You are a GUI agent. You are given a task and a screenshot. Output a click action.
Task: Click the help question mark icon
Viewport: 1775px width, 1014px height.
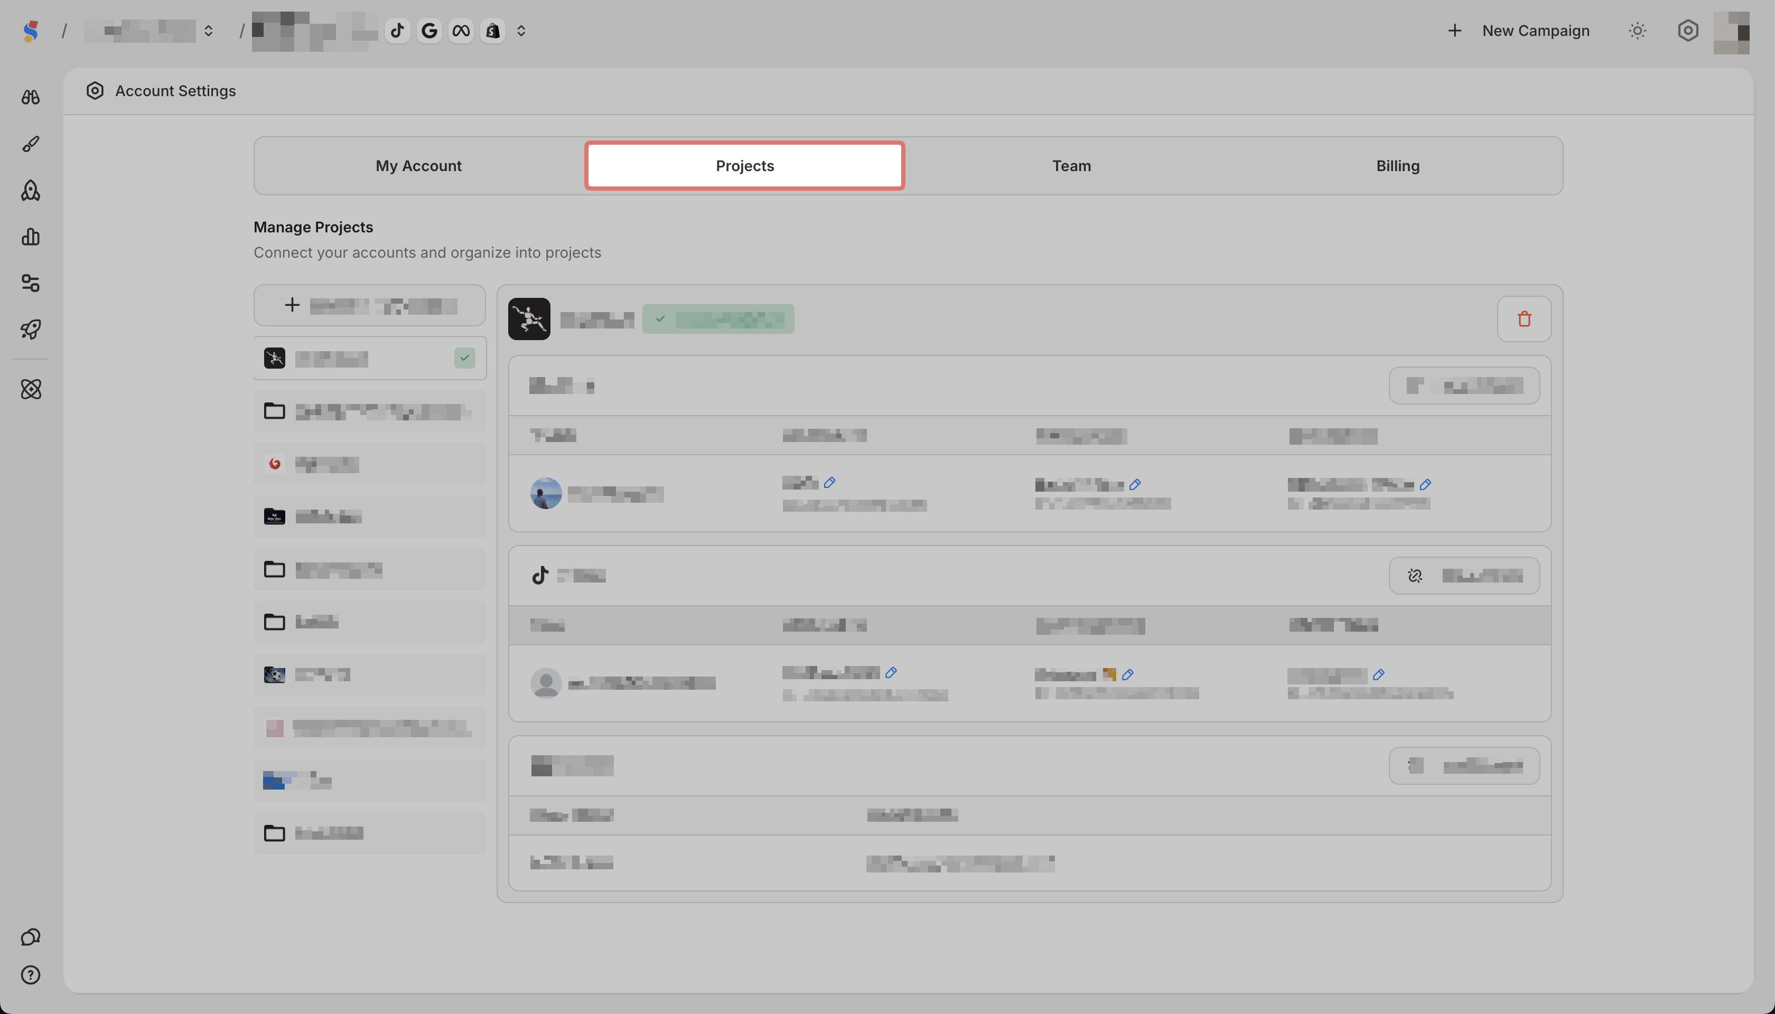(31, 975)
